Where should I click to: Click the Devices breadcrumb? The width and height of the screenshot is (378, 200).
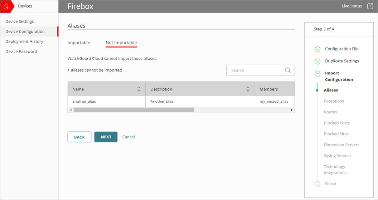click(25, 6)
